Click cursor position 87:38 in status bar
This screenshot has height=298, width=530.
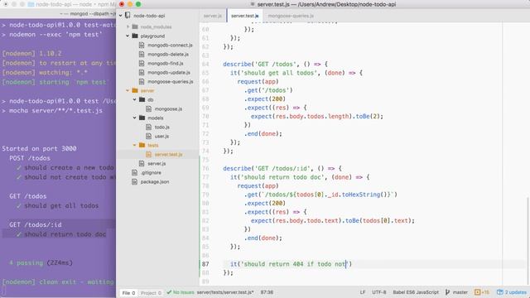pyautogui.click(x=267, y=292)
